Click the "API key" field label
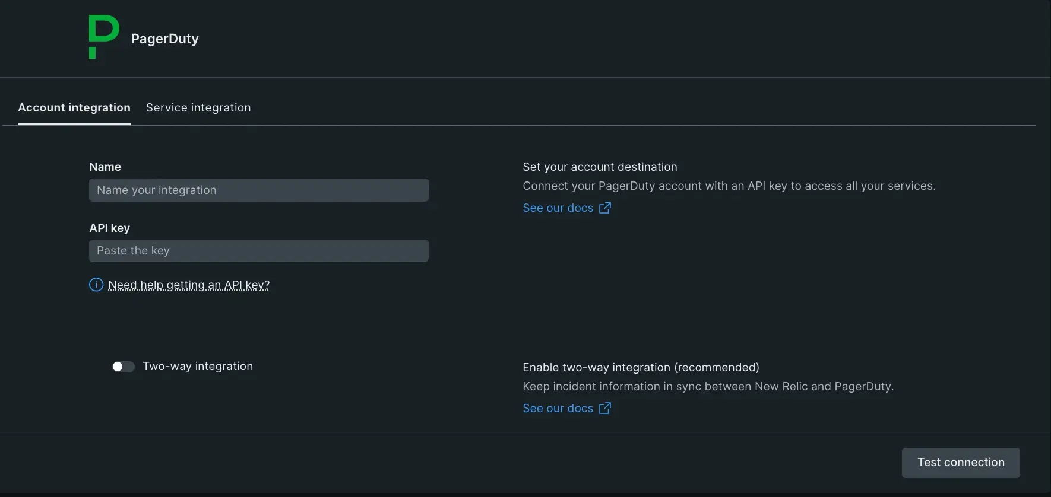 tap(109, 228)
